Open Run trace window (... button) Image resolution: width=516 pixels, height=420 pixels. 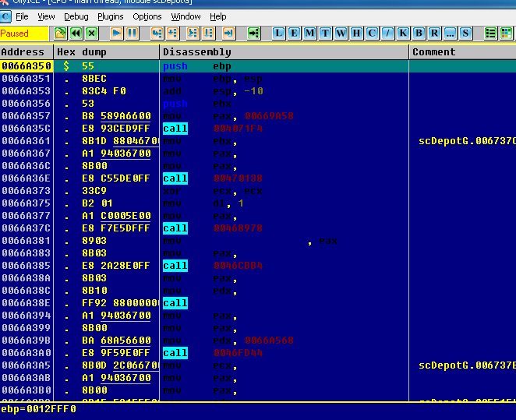tap(450, 34)
